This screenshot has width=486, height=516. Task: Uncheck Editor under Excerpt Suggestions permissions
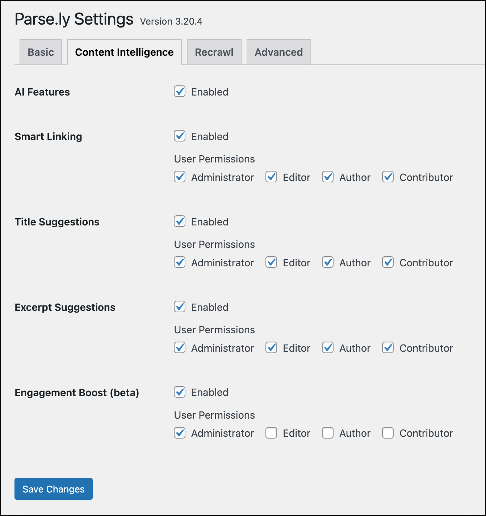pyautogui.click(x=271, y=348)
